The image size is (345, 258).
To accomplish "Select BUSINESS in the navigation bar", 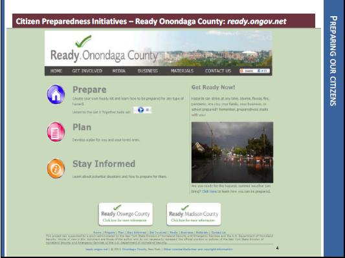I will (148, 70).
